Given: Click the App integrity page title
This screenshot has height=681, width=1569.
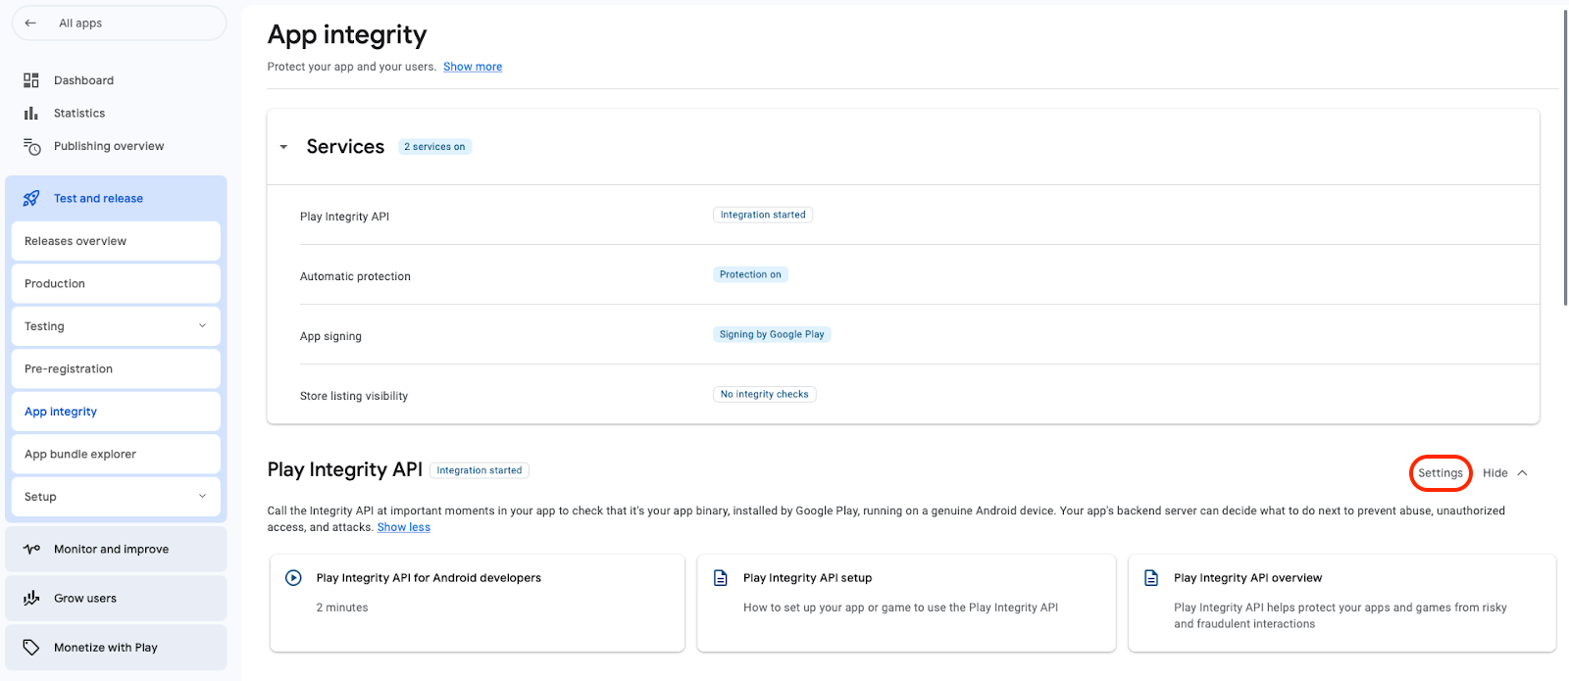Looking at the screenshot, I should click(x=347, y=35).
